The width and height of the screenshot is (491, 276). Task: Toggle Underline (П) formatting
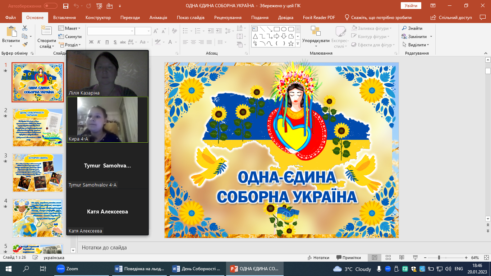coord(107,42)
